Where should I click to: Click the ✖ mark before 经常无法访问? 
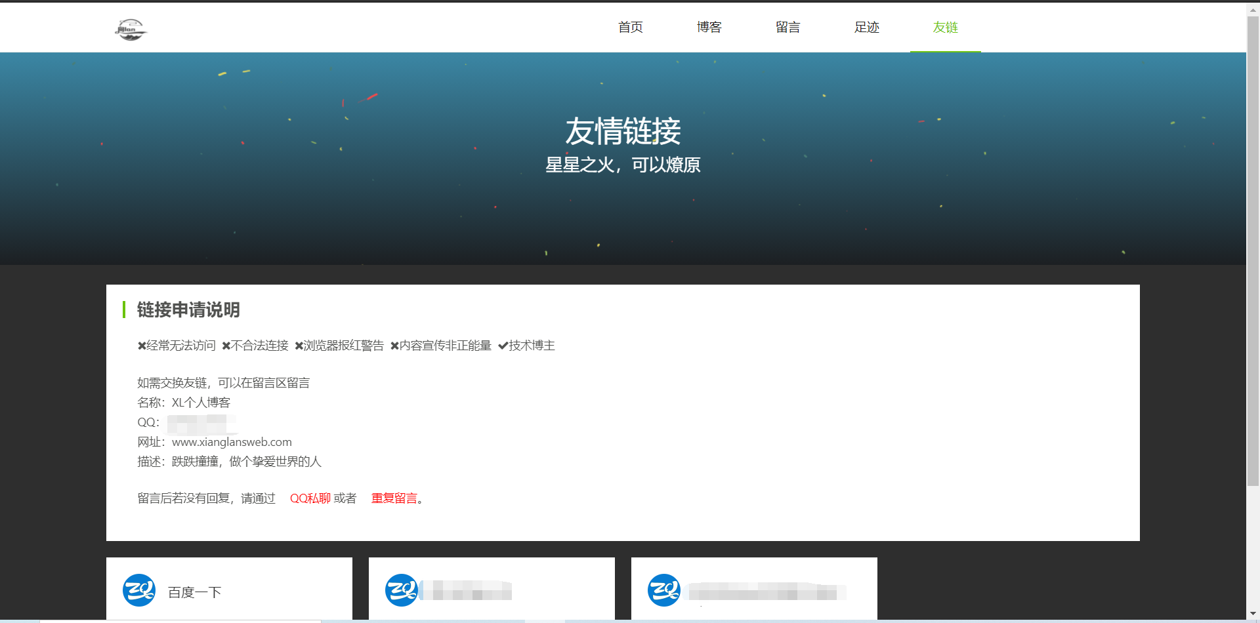(142, 346)
